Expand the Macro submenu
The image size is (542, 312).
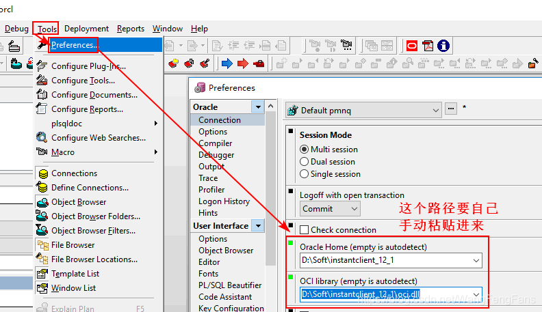tap(156, 152)
